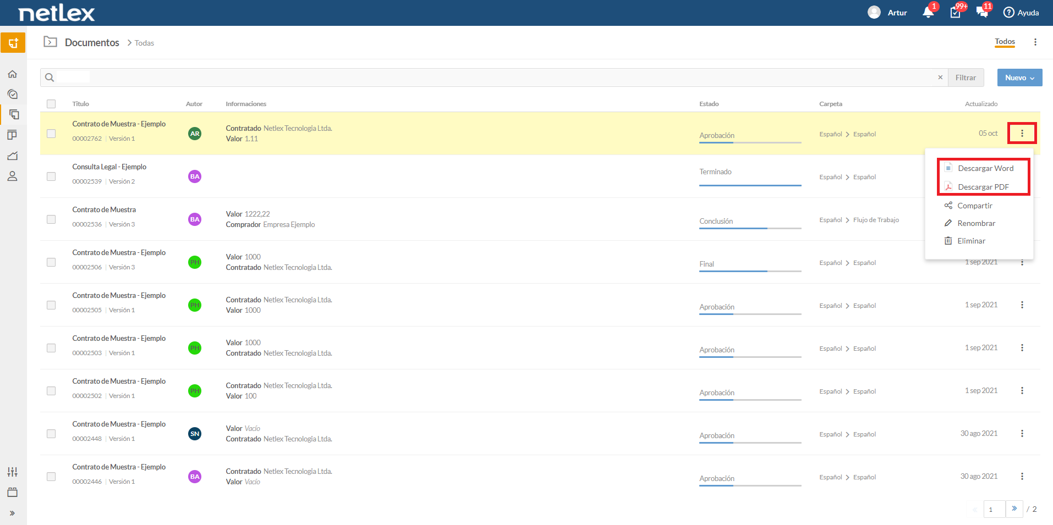Open row options for document 00002448
Viewport: 1053px width, 525px height.
1022,434
